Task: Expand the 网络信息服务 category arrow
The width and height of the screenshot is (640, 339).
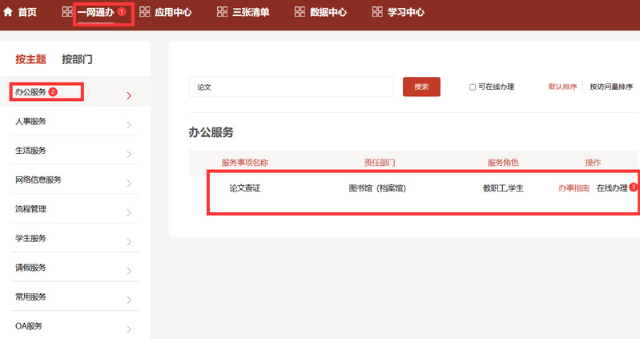Action: pyautogui.click(x=129, y=182)
